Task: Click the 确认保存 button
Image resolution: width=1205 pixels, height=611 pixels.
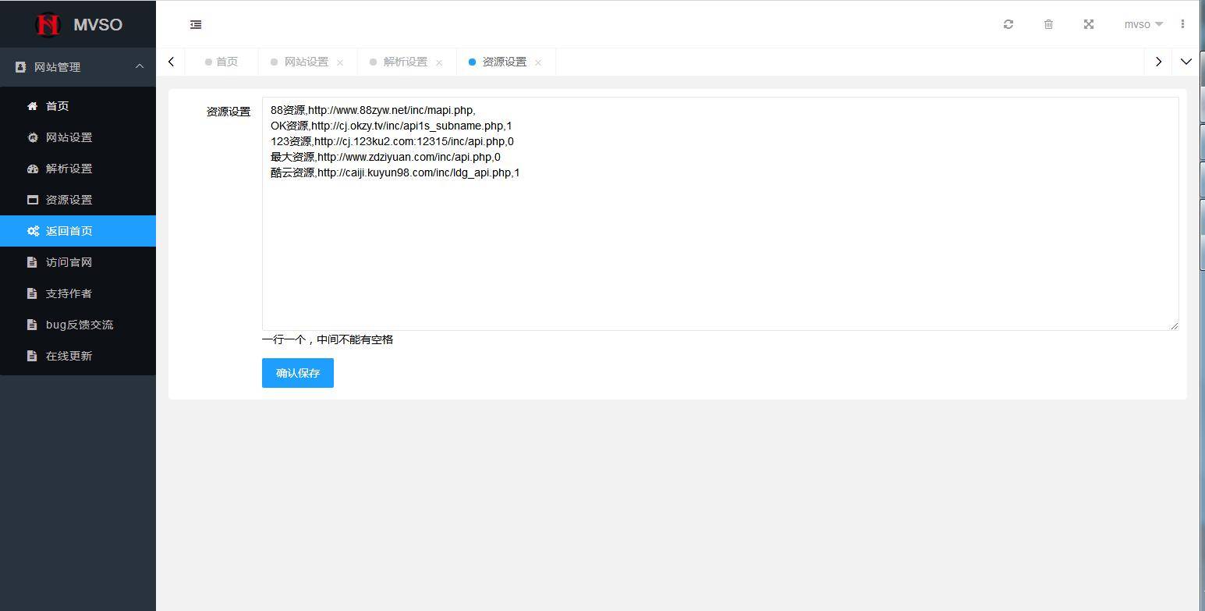Action: [x=297, y=373]
